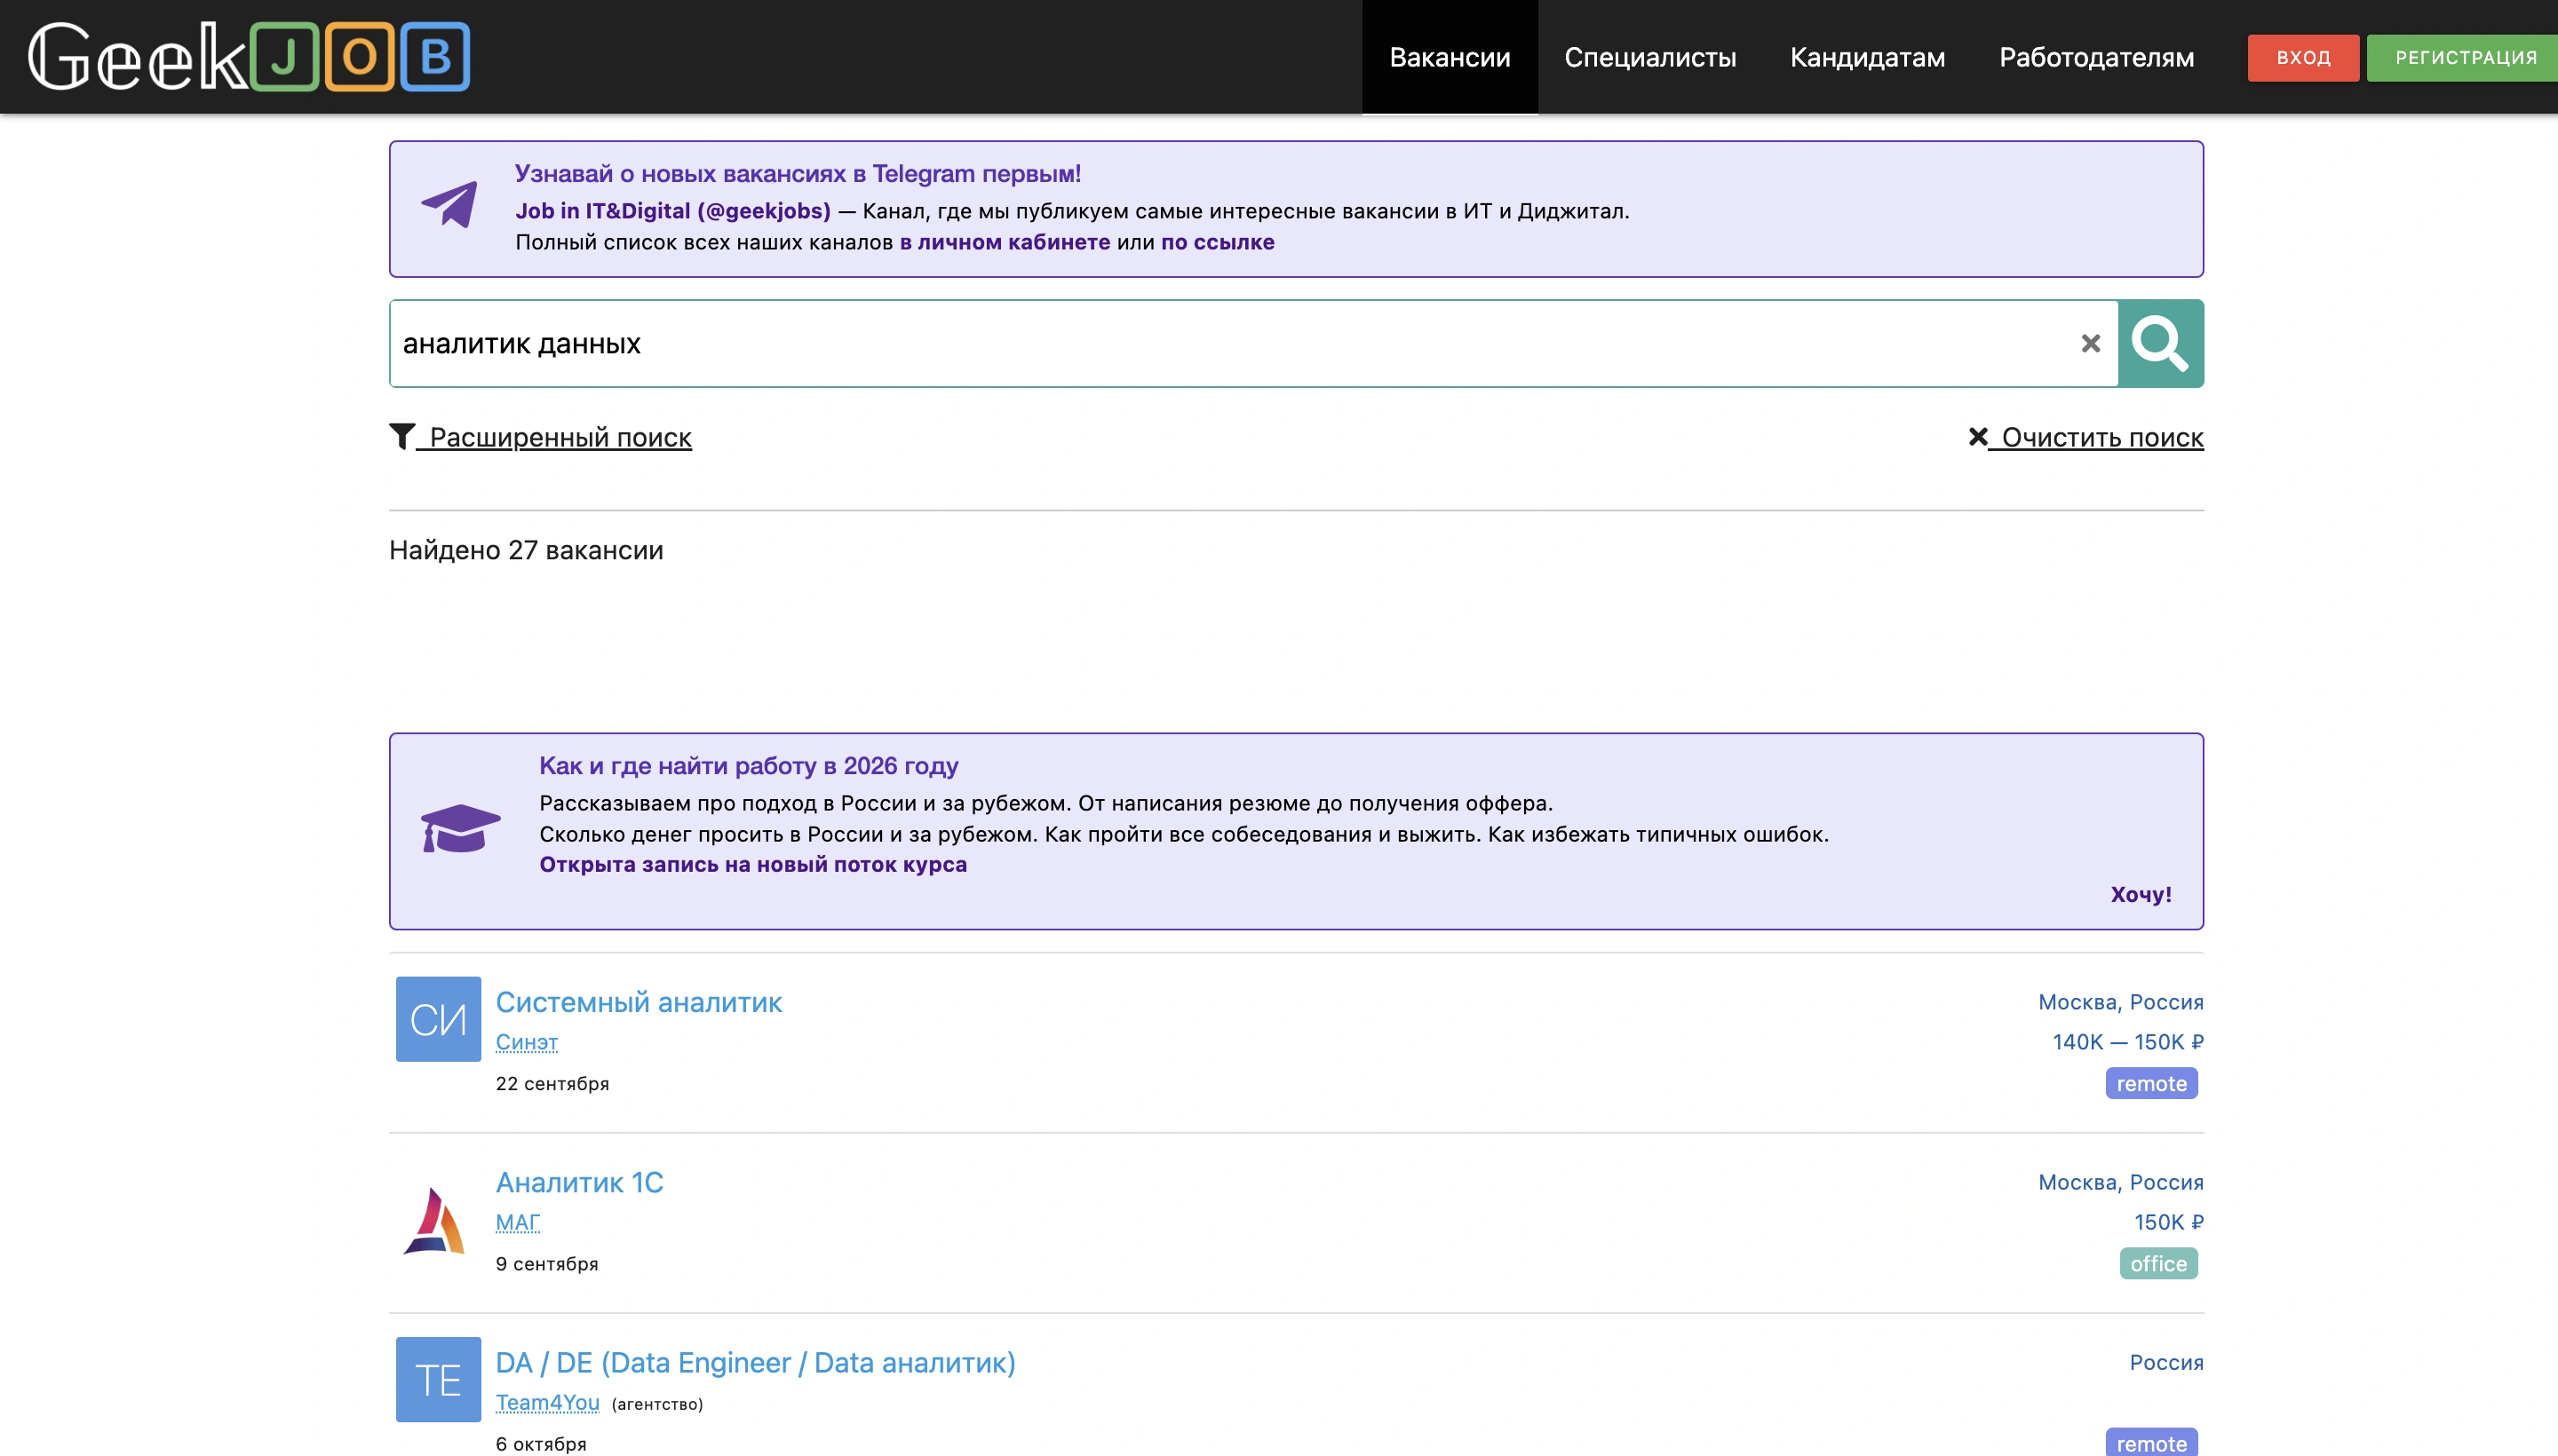Click 'Открыта запись на новый поток курса'
The height and width of the screenshot is (1456, 2558).
(753, 864)
